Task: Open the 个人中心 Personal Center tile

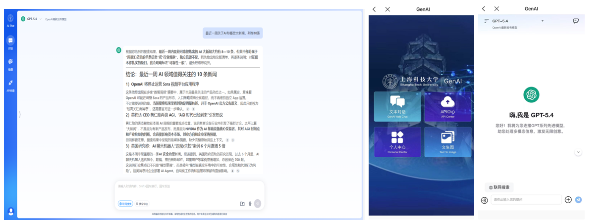Action: click(397, 142)
